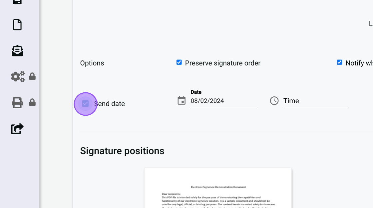373x208 pixels.
Task: Open the Time picker field
Action: click(315, 101)
